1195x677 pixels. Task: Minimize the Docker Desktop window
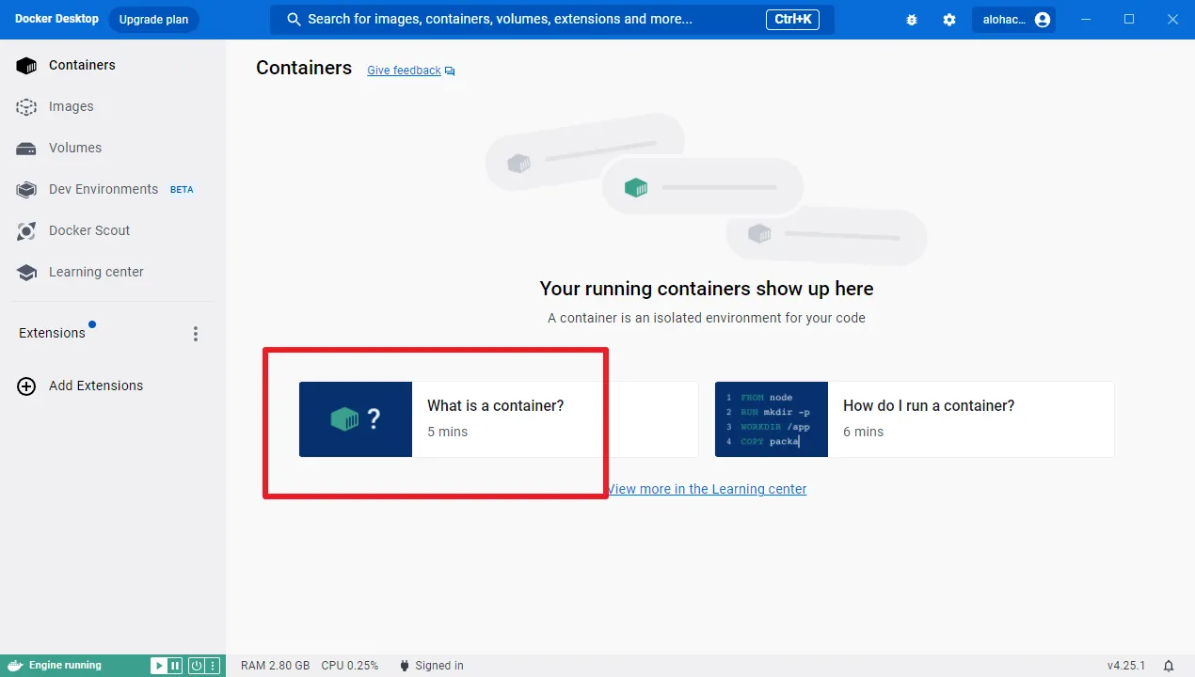[x=1087, y=20]
